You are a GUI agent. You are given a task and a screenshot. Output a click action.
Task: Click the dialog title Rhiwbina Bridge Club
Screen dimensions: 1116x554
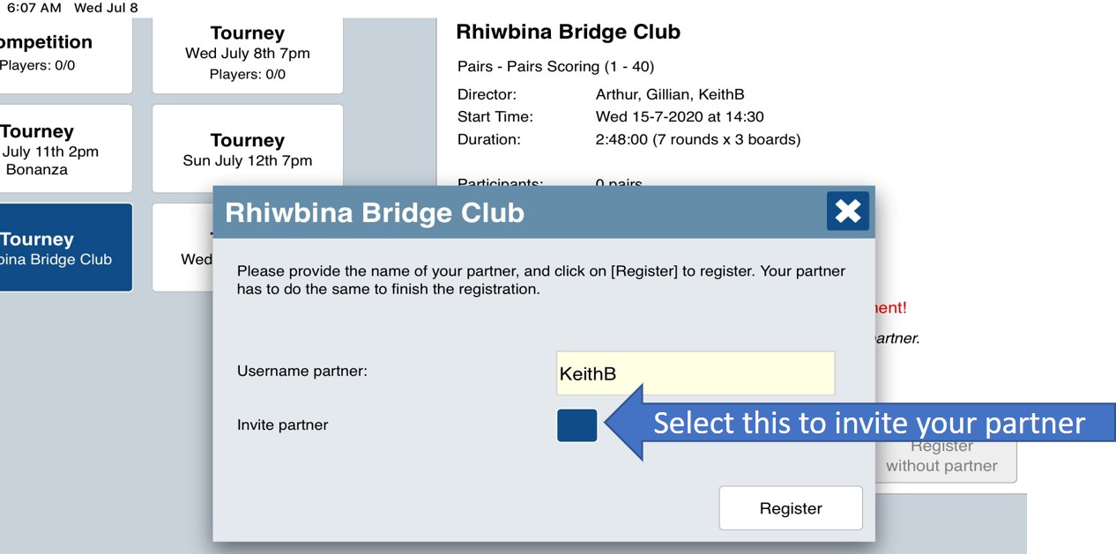pos(375,213)
